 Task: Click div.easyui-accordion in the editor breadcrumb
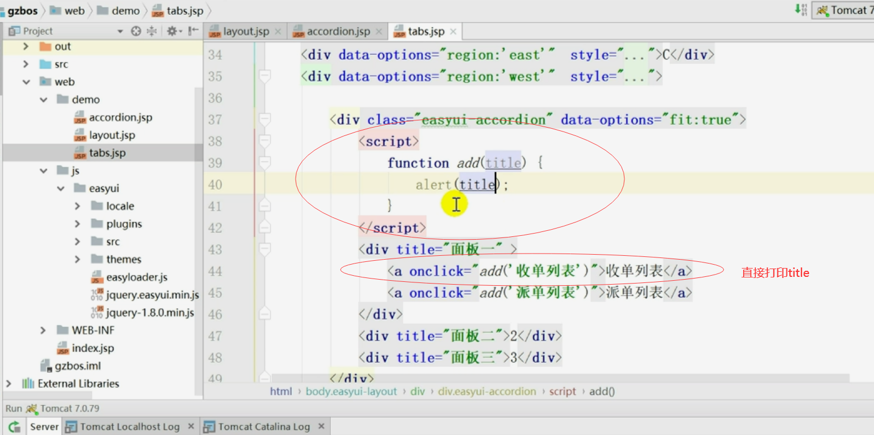coord(487,392)
